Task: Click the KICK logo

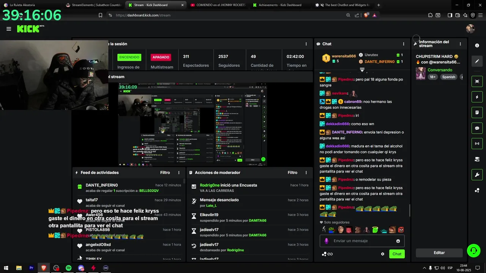Action: pos(30,29)
